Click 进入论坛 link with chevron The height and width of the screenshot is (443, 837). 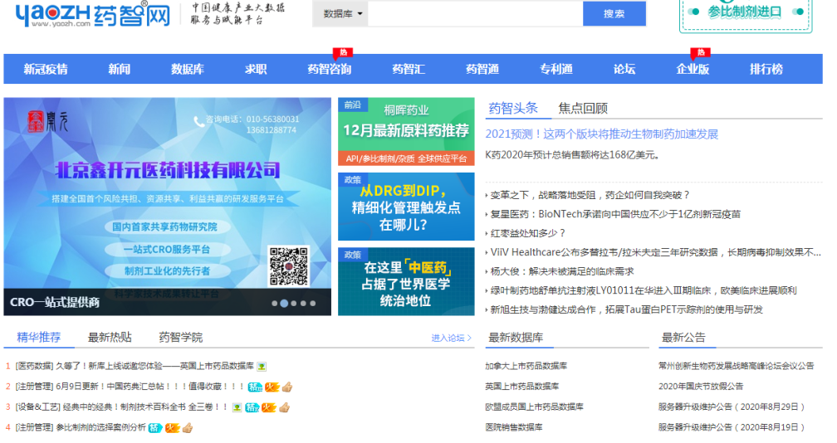point(452,338)
